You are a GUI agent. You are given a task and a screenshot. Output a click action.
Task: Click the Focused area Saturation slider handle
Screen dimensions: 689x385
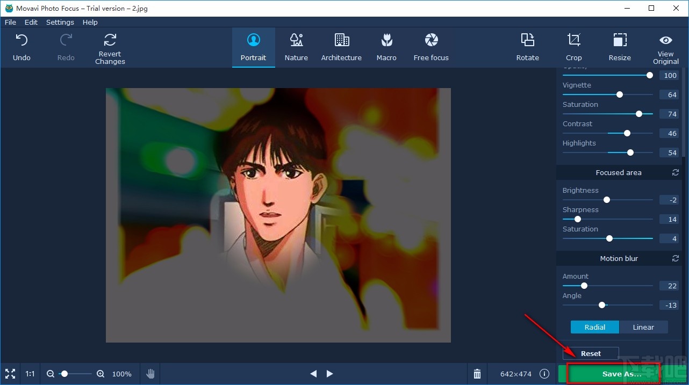(609, 238)
